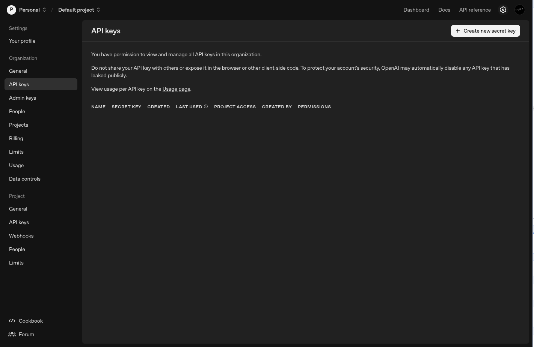This screenshot has height=347, width=534.
Task: Click the "API keys" page heading
Action: [106, 31]
